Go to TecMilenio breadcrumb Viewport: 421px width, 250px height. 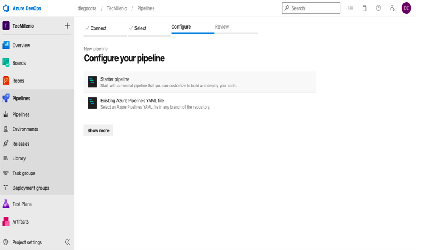coord(117,8)
